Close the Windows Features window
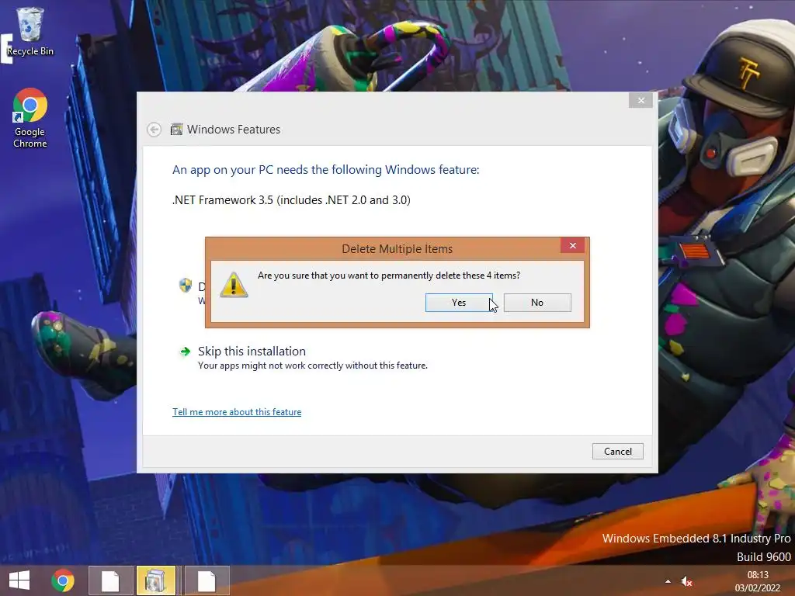 point(641,100)
